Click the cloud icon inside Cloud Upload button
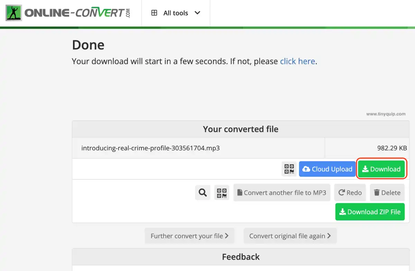This screenshot has width=415, height=271. [x=306, y=169]
